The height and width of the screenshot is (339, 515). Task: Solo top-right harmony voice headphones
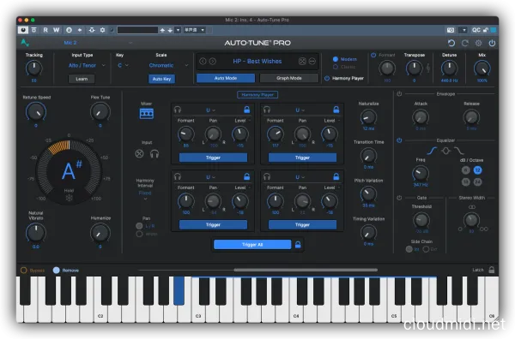point(267,110)
